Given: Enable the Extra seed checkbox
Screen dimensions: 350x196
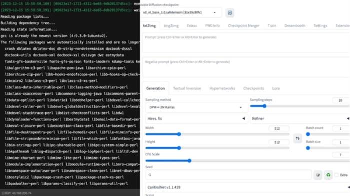Looking at the screenshot, I should [337, 175].
